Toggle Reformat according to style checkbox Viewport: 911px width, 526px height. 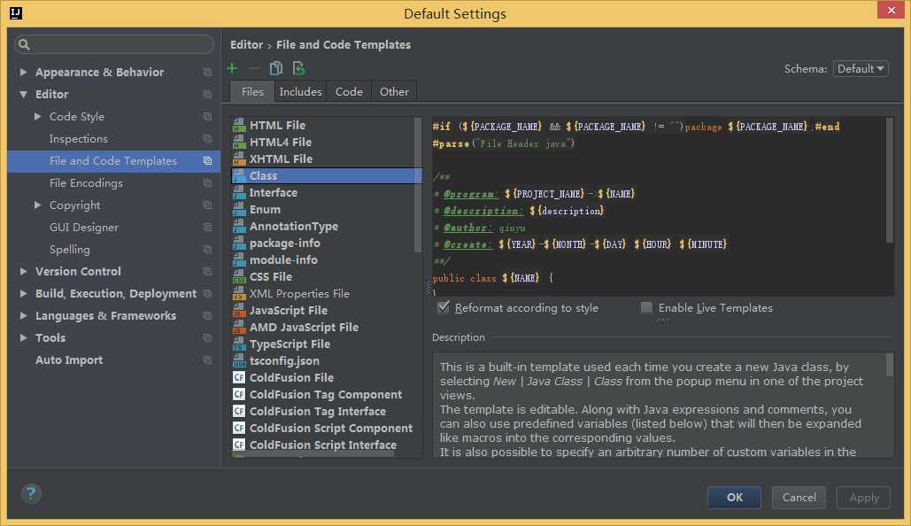tap(444, 307)
